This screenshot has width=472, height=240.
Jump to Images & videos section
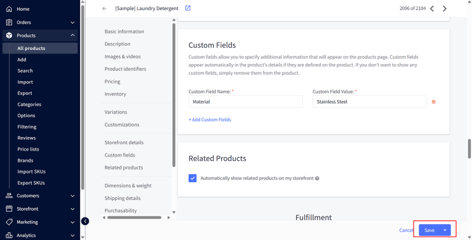pyautogui.click(x=123, y=56)
